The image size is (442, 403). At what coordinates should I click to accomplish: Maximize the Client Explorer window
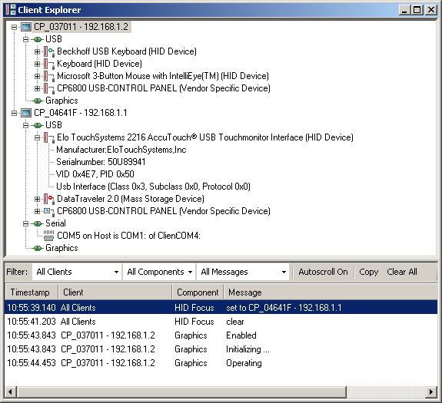[417, 10]
